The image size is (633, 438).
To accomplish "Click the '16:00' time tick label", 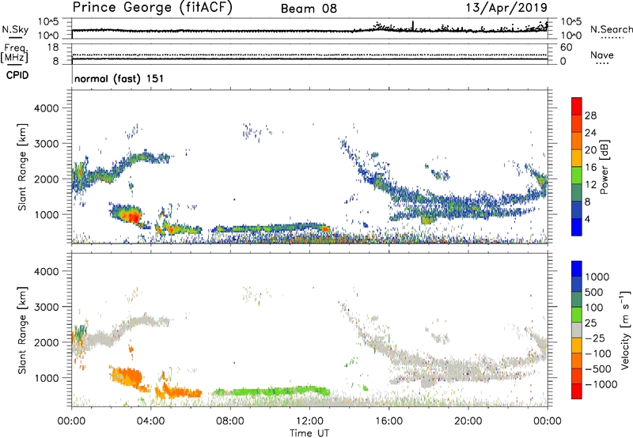I will (389, 421).
